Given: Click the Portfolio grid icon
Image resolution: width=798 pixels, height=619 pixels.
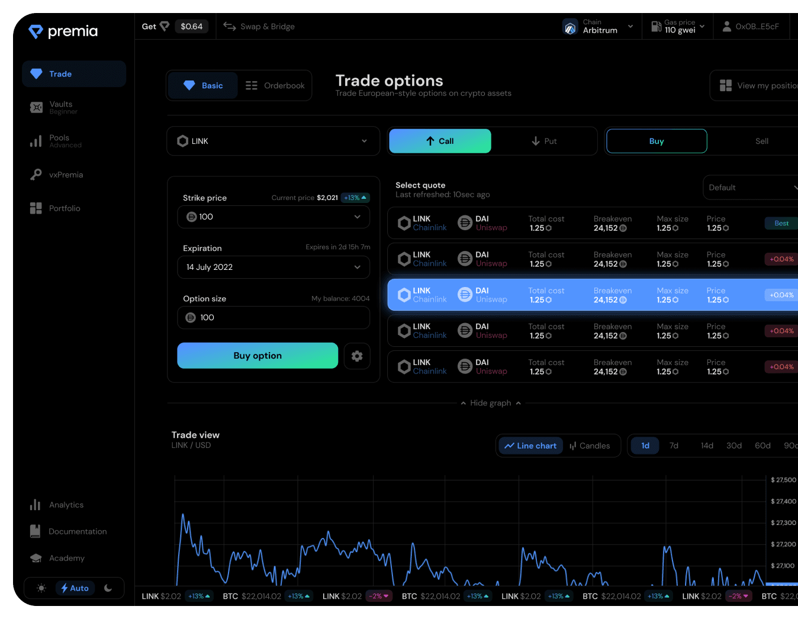Looking at the screenshot, I should click(36, 208).
